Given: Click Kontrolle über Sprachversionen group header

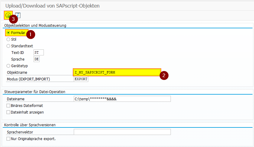Looking at the screenshot, I should click(30, 125).
